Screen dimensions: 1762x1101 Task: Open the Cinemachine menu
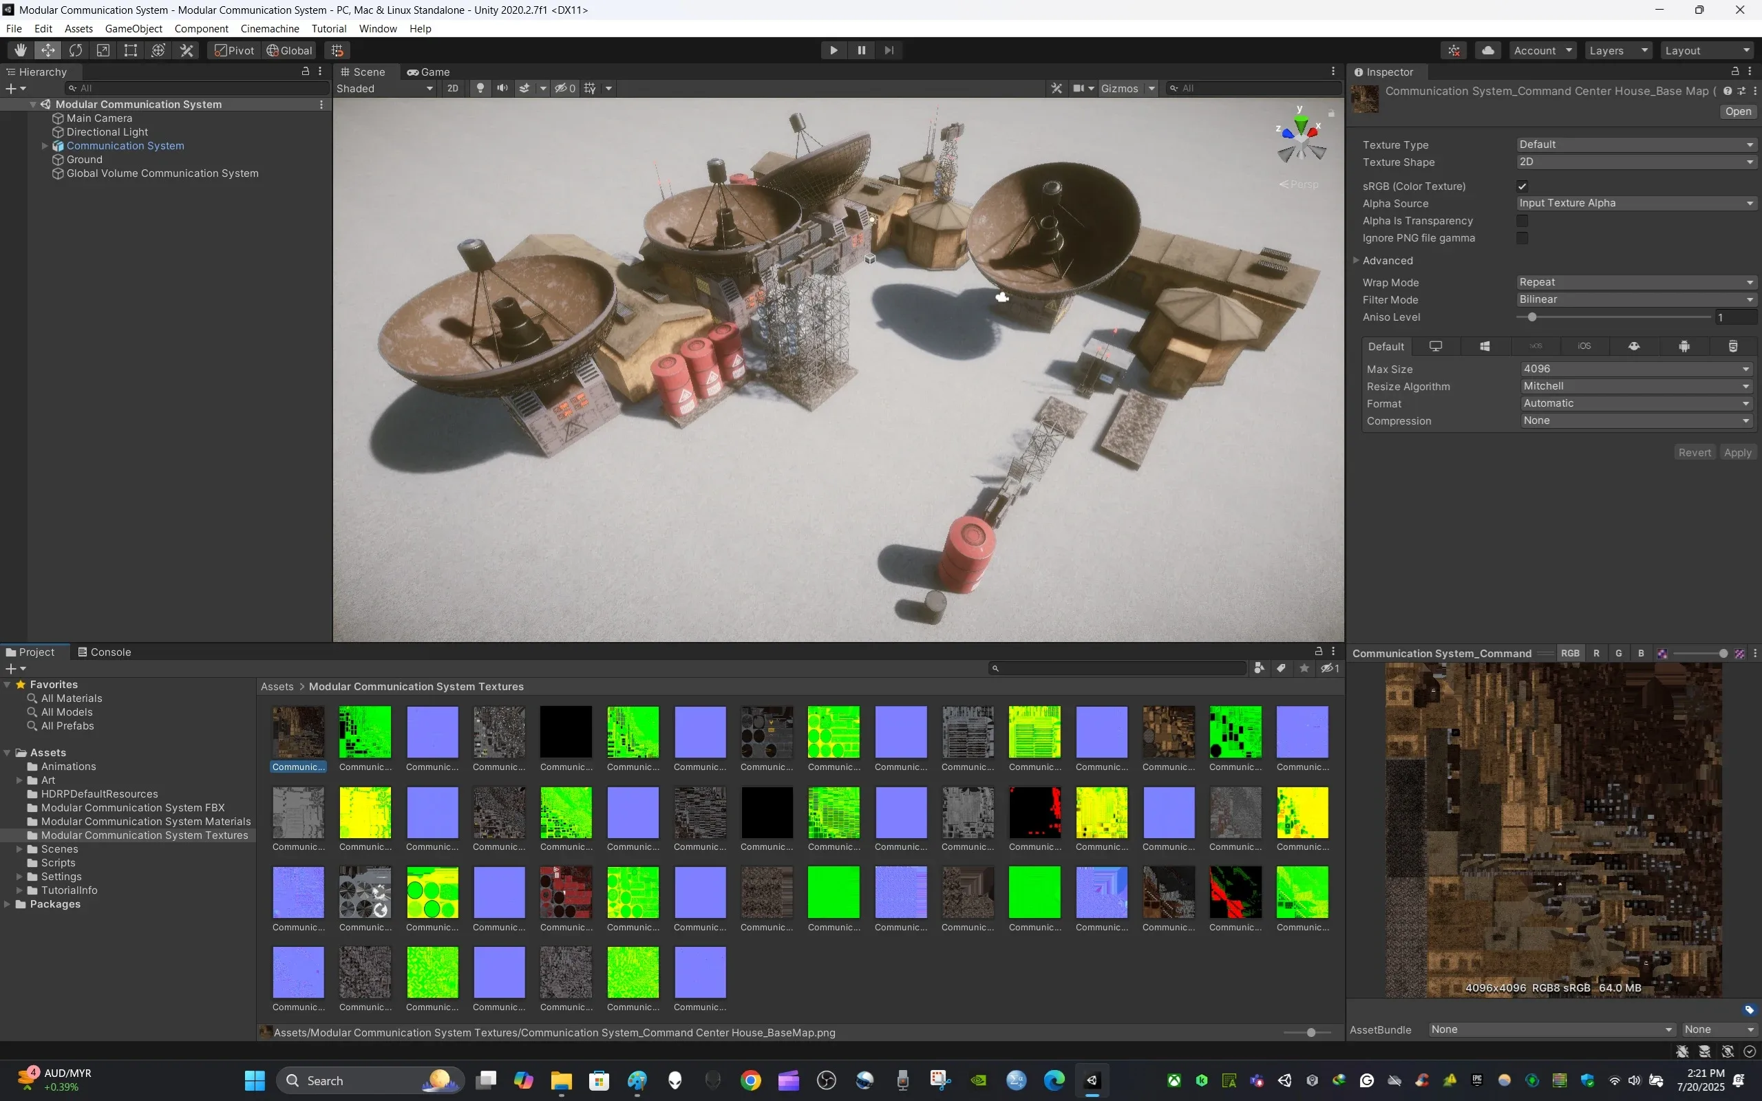(x=269, y=28)
